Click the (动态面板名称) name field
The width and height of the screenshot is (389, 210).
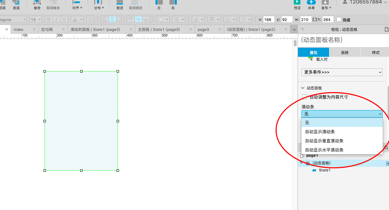point(343,40)
